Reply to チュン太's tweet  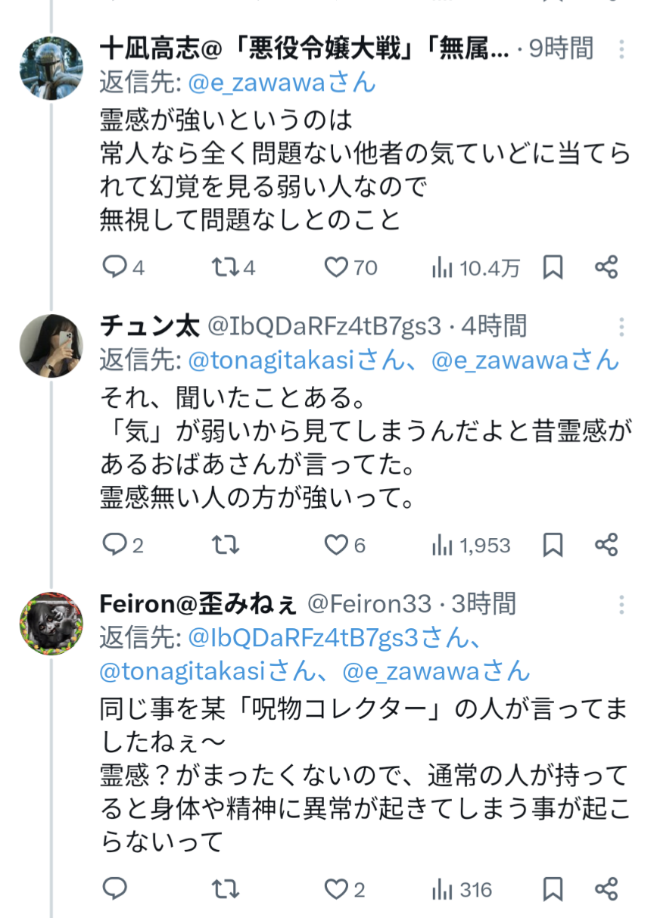(x=114, y=544)
